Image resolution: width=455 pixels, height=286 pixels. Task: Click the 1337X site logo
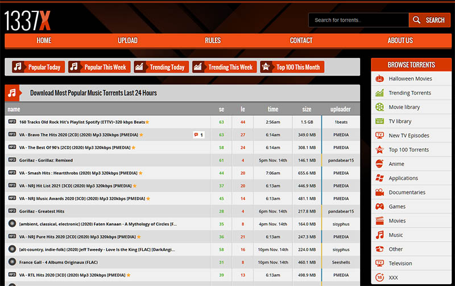27,20
